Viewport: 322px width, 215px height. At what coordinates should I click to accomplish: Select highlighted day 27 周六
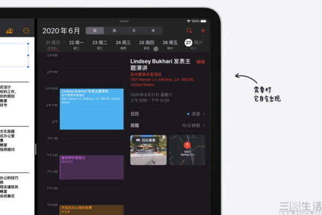193,44
